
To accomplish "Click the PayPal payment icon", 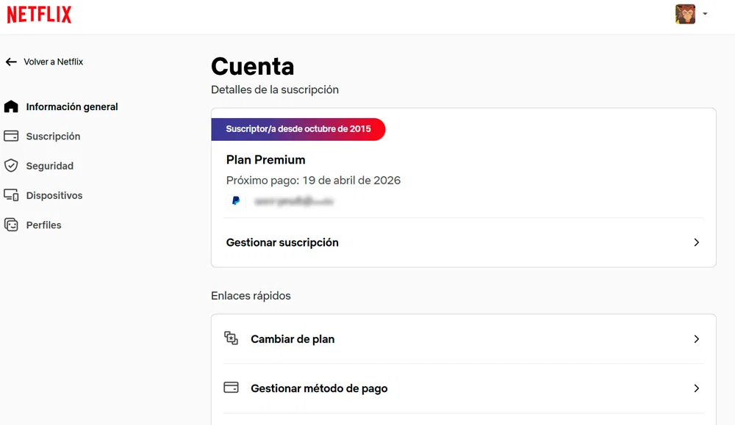I will (236, 201).
